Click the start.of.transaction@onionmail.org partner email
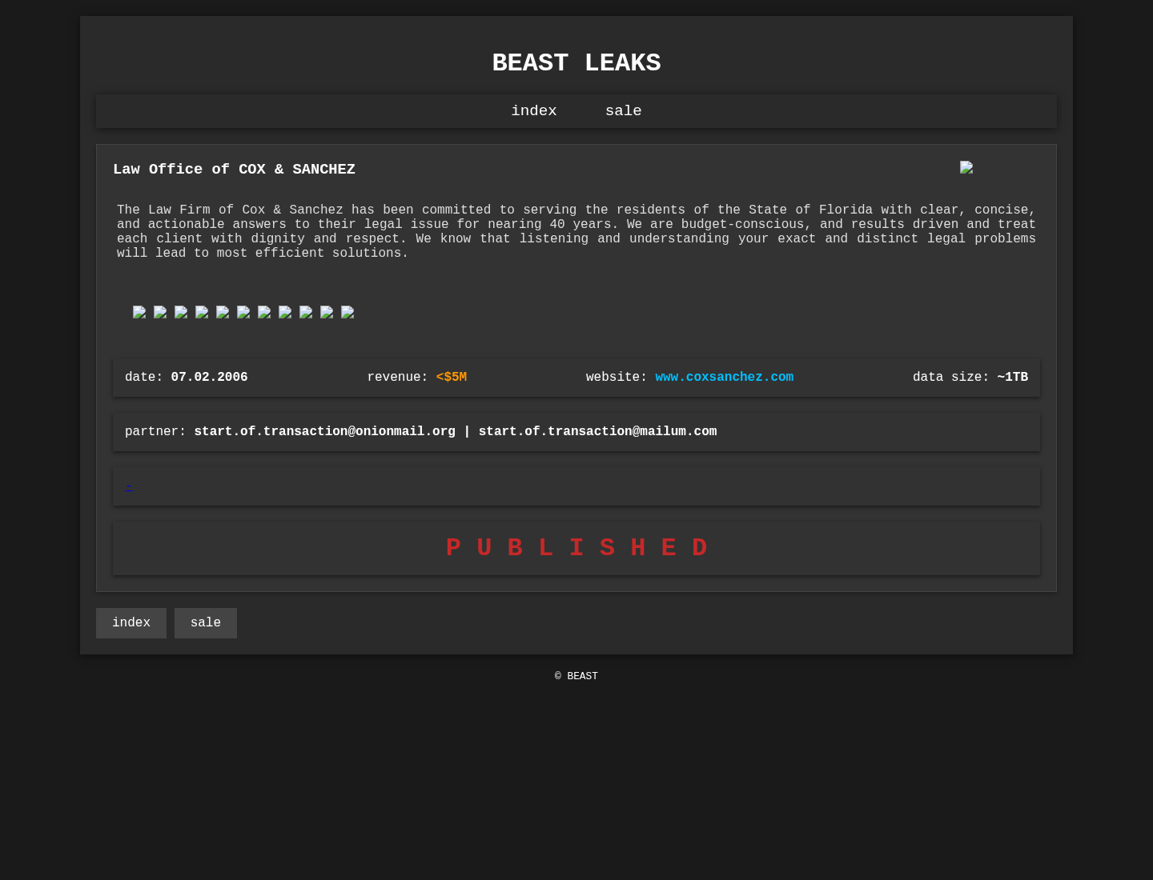This screenshot has width=1153, height=880. pos(324,432)
